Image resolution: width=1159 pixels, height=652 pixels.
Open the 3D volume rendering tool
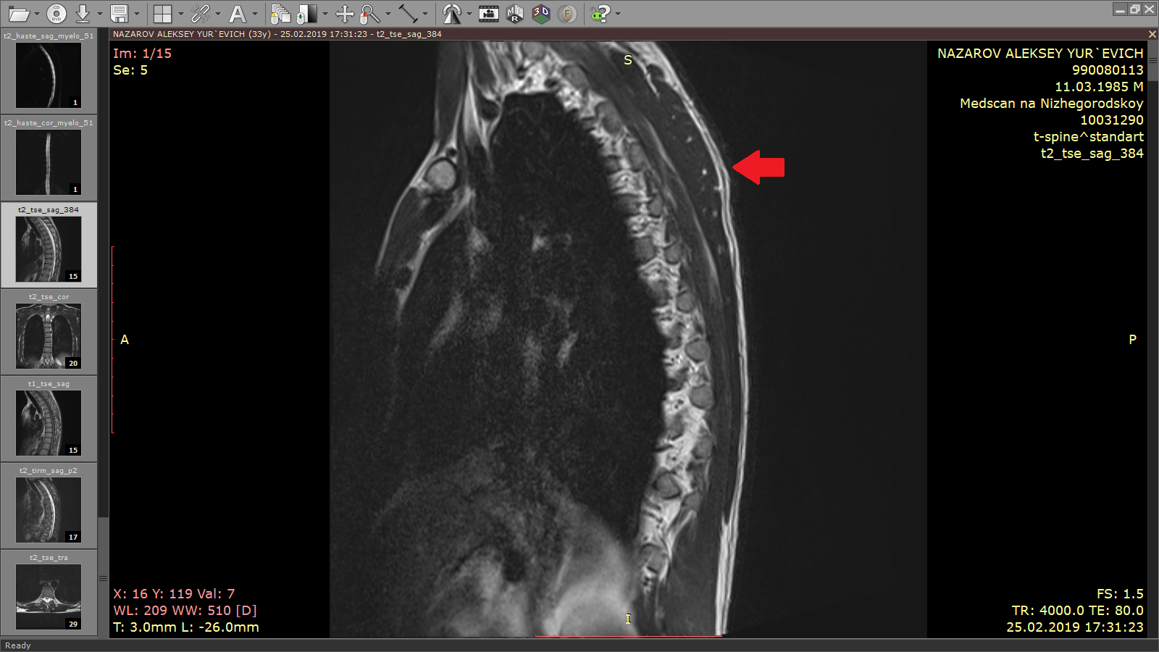point(541,13)
